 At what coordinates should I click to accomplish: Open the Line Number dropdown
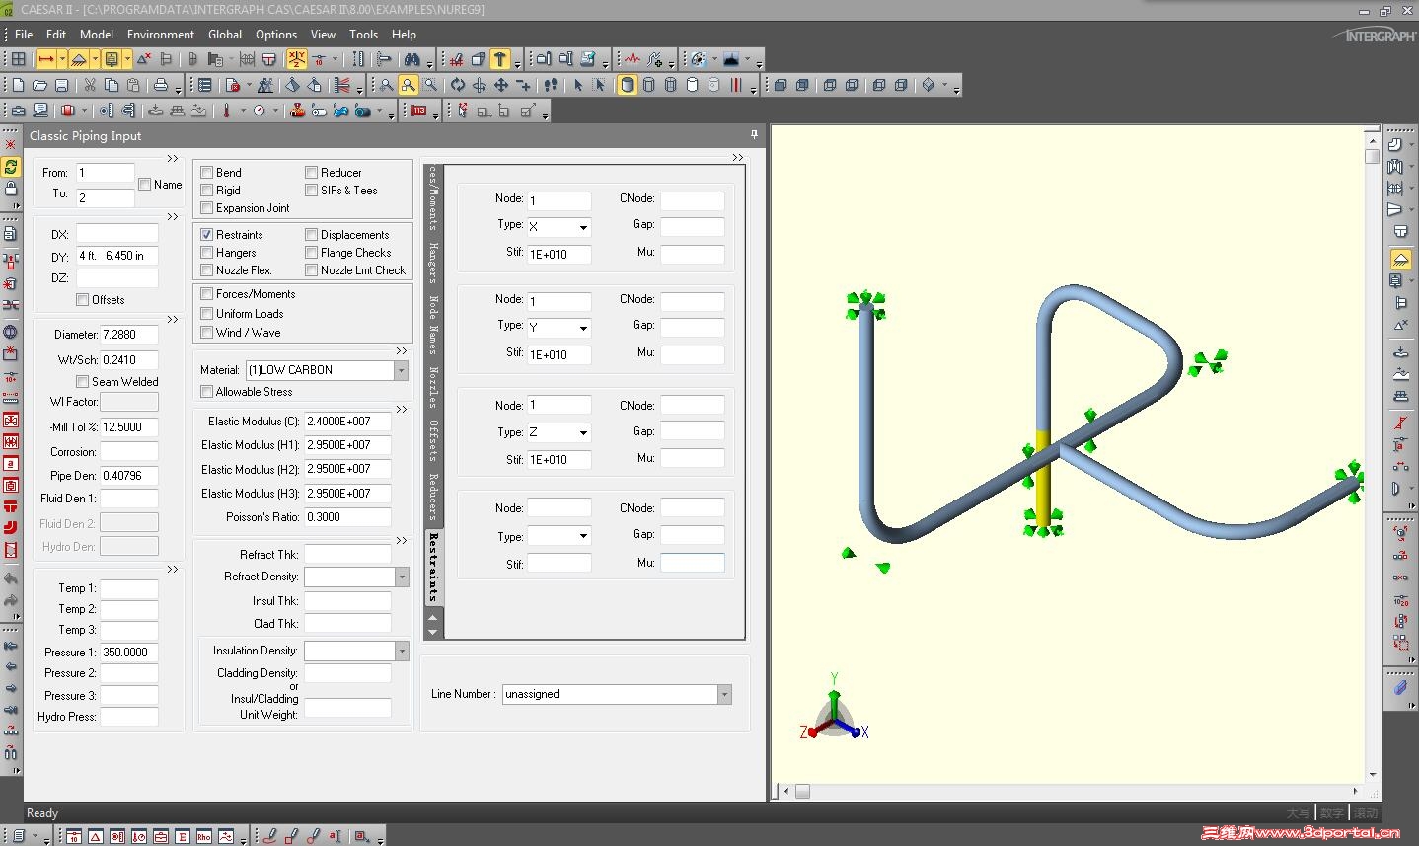point(725,695)
